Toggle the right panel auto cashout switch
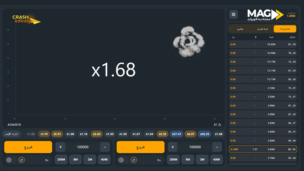Screen dimensions: 304x171 123,160
